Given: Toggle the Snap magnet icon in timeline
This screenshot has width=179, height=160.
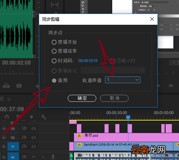Looking at the screenshot, I should 7,117.
